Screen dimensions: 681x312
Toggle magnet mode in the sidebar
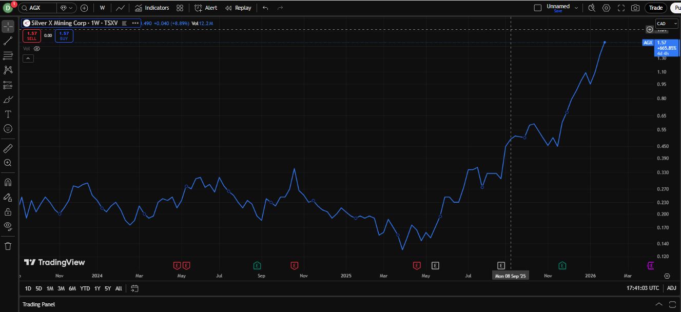coord(8,182)
